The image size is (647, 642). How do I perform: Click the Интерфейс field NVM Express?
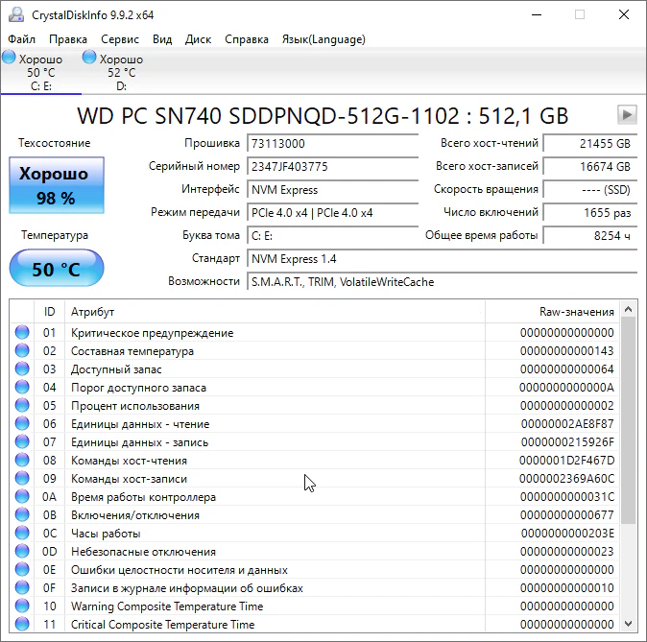tap(332, 190)
